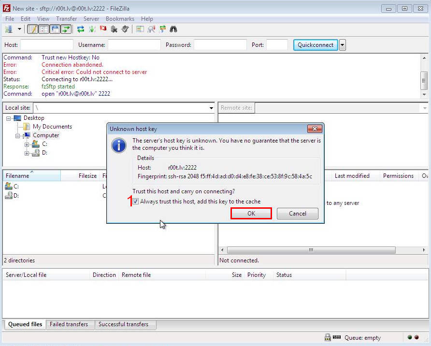Expand the C: drive tree node

(x=27, y=144)
